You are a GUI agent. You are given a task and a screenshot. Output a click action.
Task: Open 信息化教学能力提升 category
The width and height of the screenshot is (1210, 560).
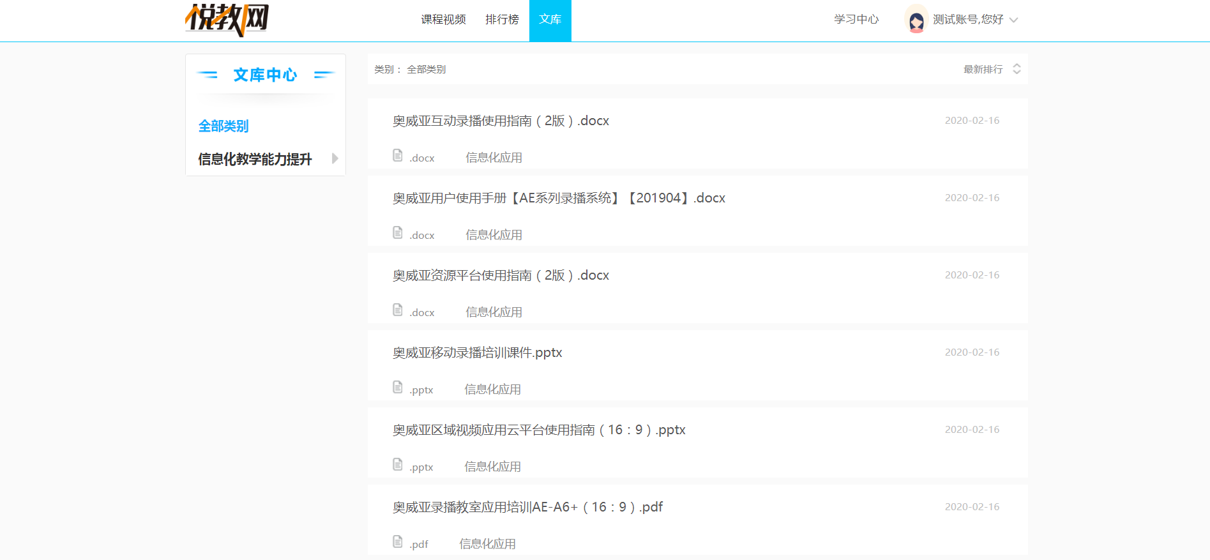(255, 159)
